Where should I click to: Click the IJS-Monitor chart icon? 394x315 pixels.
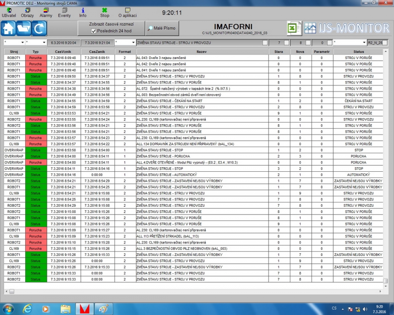310,28
